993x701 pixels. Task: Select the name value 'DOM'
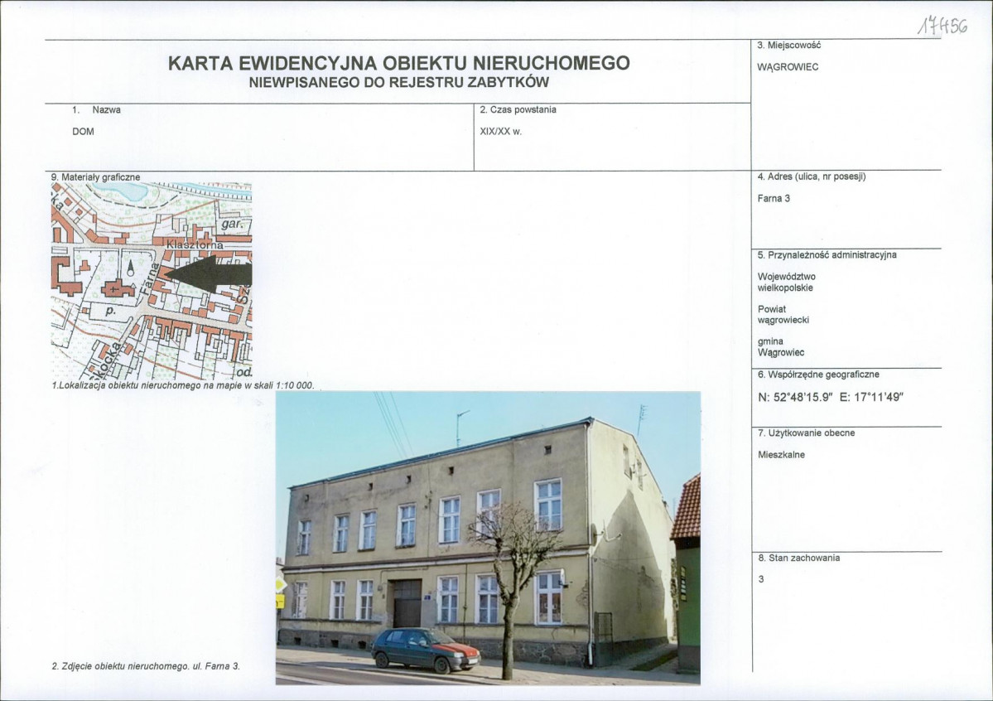pyautogui.click(x=83, y=132)
